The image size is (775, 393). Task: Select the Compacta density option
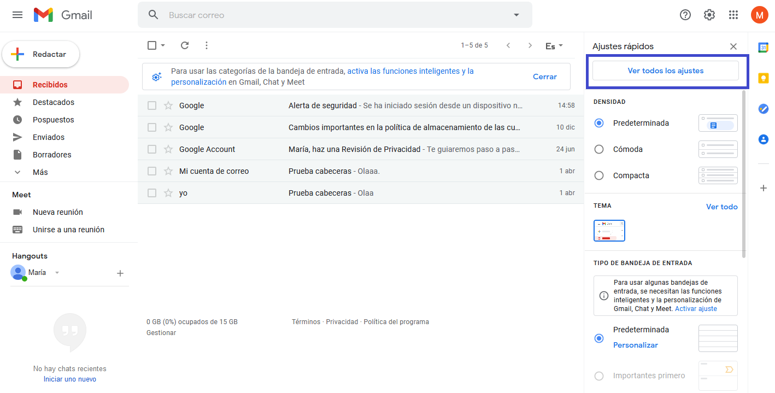(x=599, y=175)
